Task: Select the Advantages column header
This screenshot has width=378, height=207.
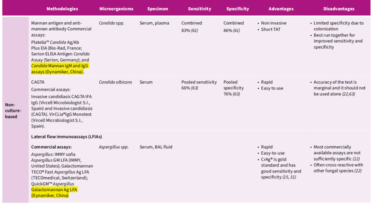Action: 281,9
